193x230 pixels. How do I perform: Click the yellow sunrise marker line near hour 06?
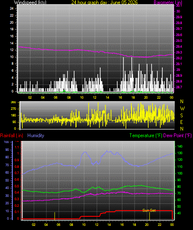click(x=55, y=216)
